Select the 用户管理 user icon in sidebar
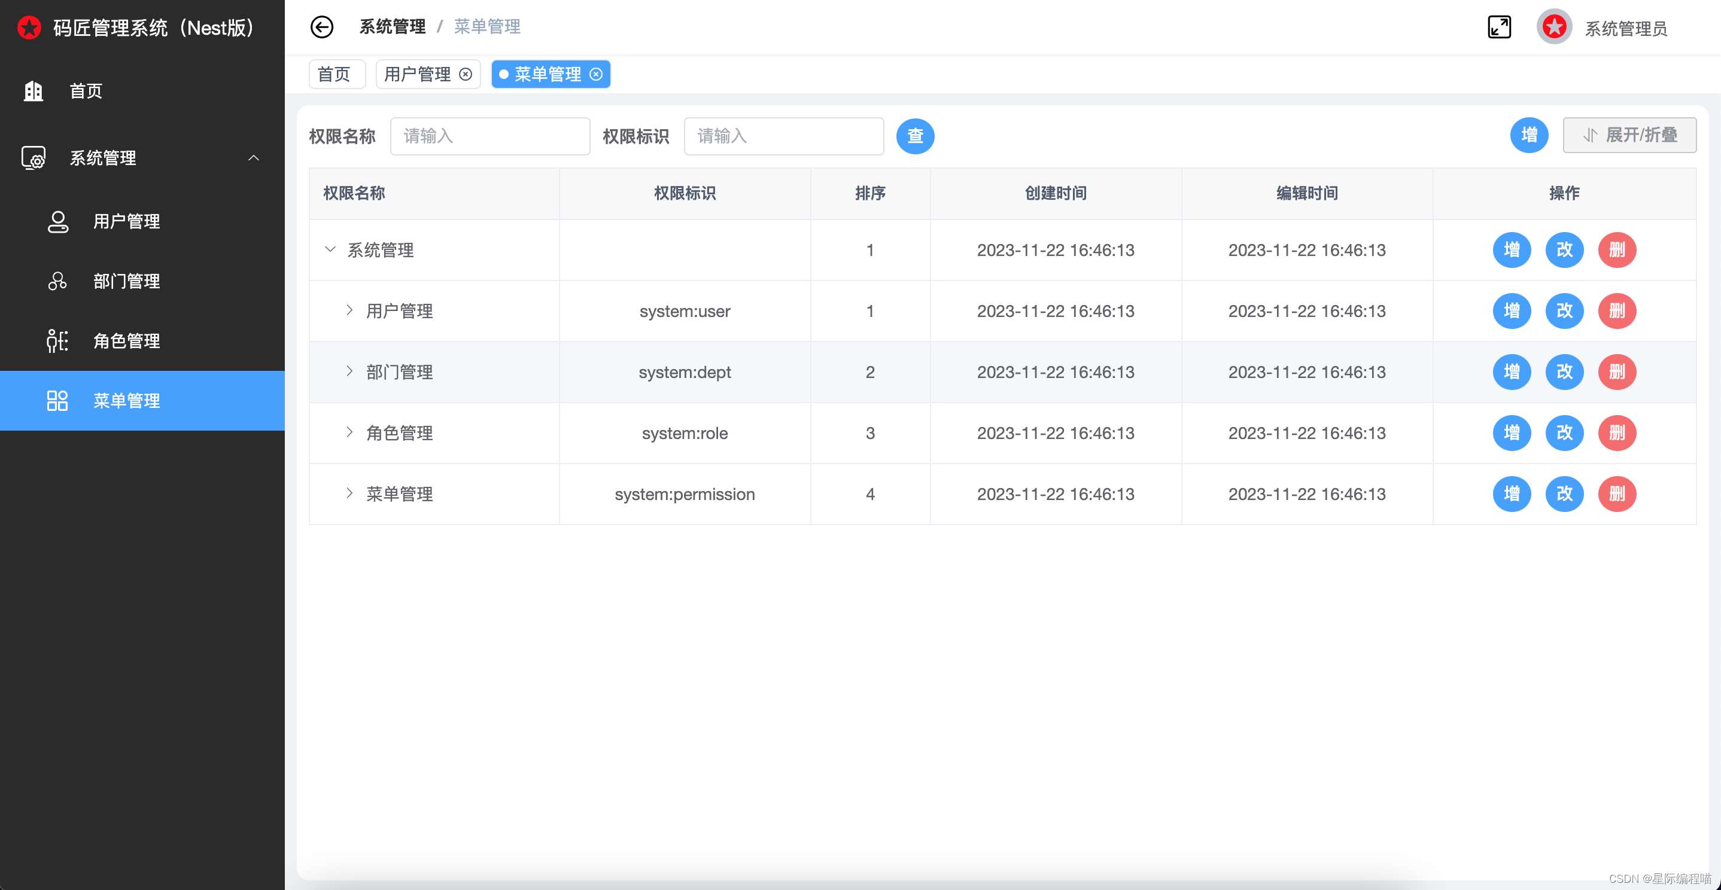 (57, 221)
